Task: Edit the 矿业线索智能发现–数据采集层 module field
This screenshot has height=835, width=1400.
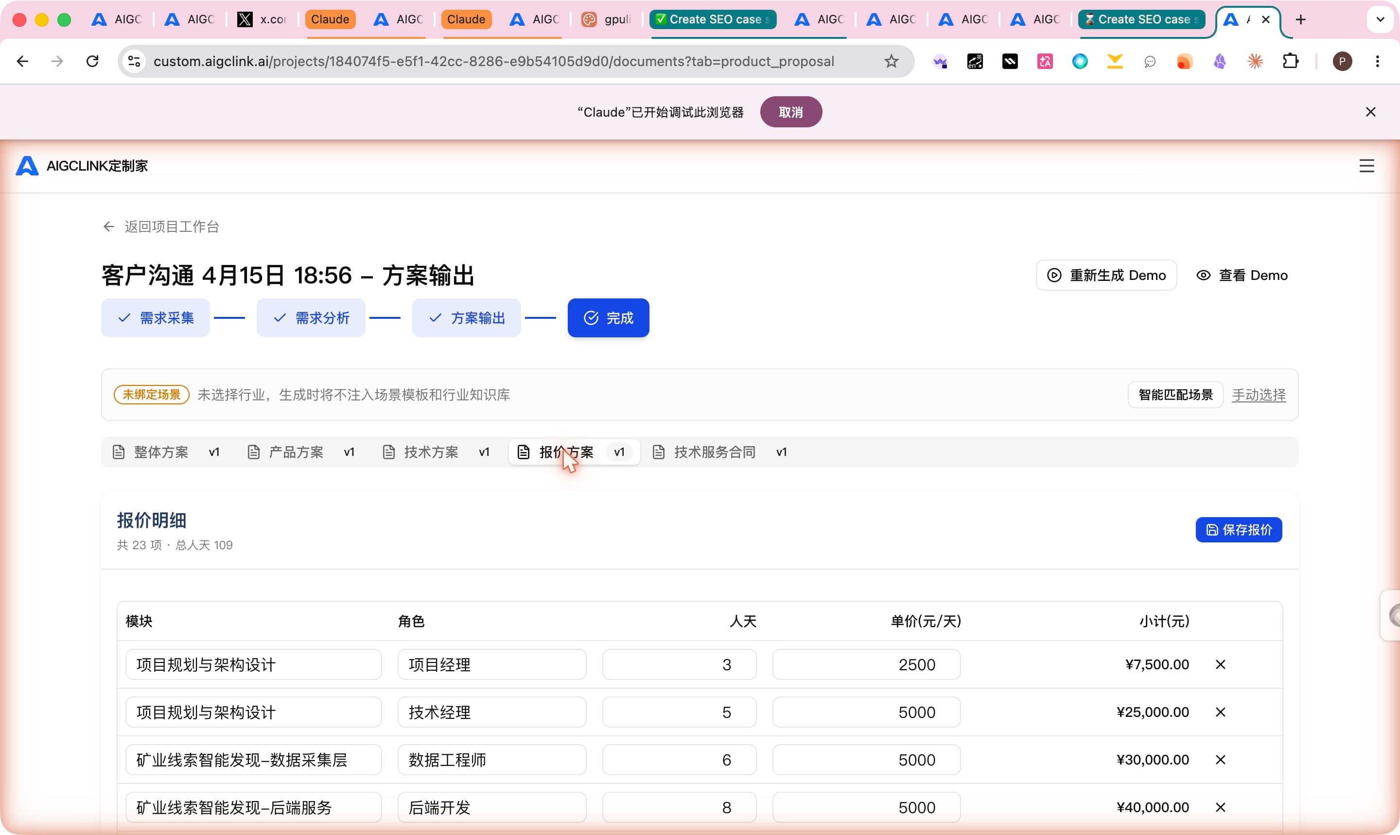Action: (x=253, y=760)
